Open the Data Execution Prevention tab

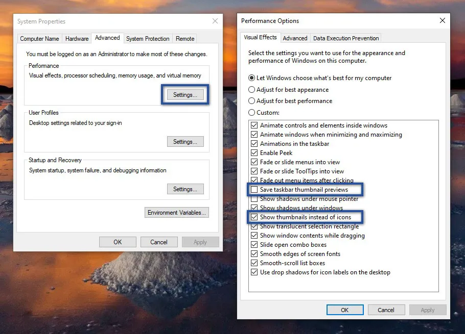click(346, 38)
